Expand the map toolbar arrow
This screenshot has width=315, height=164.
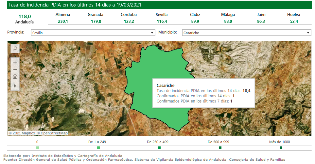point(15,85)
